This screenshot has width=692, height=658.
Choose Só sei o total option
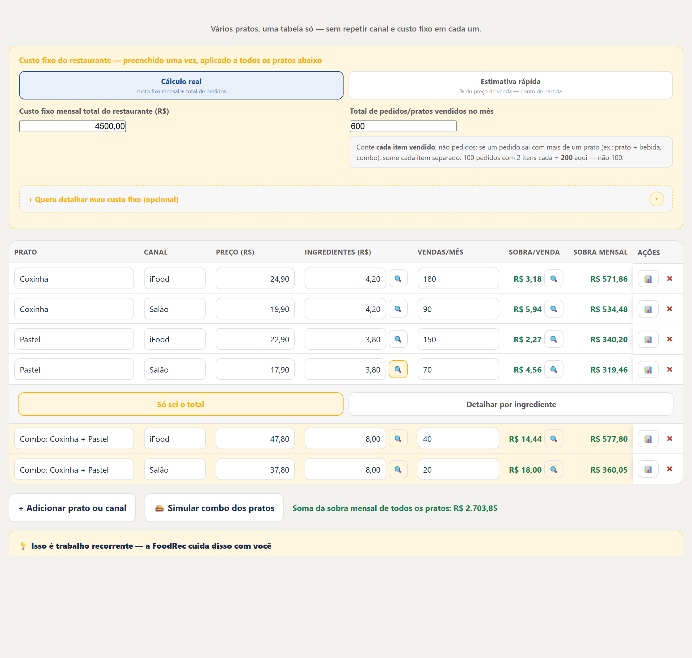[x=181, y=404]
